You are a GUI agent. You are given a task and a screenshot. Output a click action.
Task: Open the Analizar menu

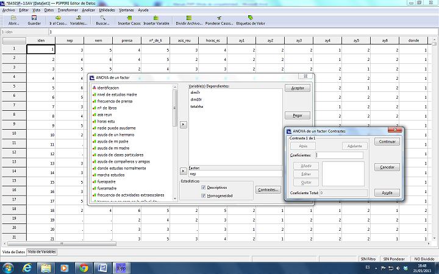pos(88,10)
